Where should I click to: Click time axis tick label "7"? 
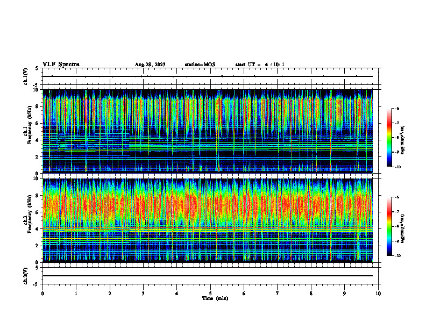[x=278, y=294]
